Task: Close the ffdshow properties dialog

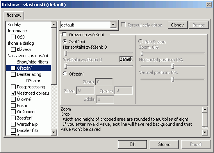Action: coord(209,5)
